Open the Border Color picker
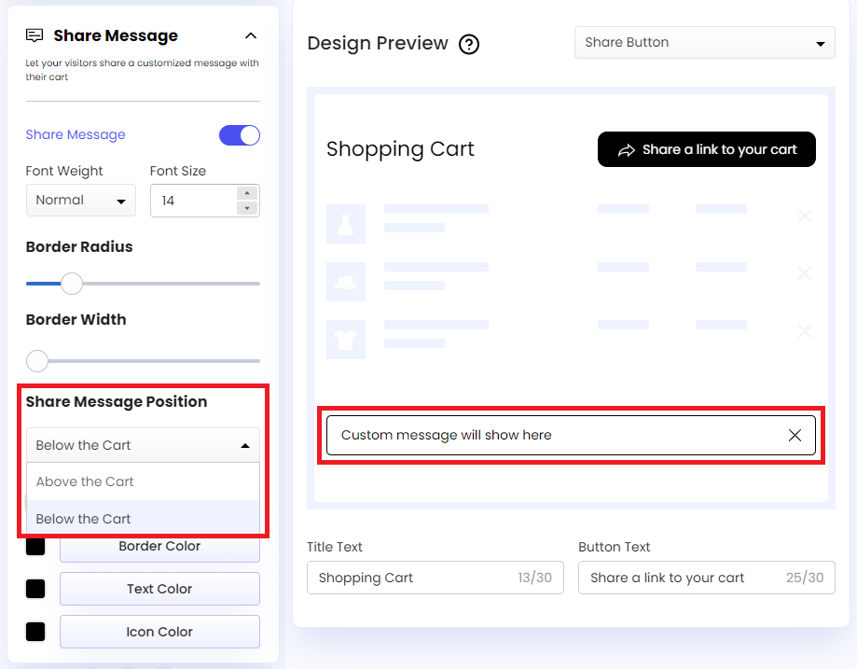 [x=159, y=546]
